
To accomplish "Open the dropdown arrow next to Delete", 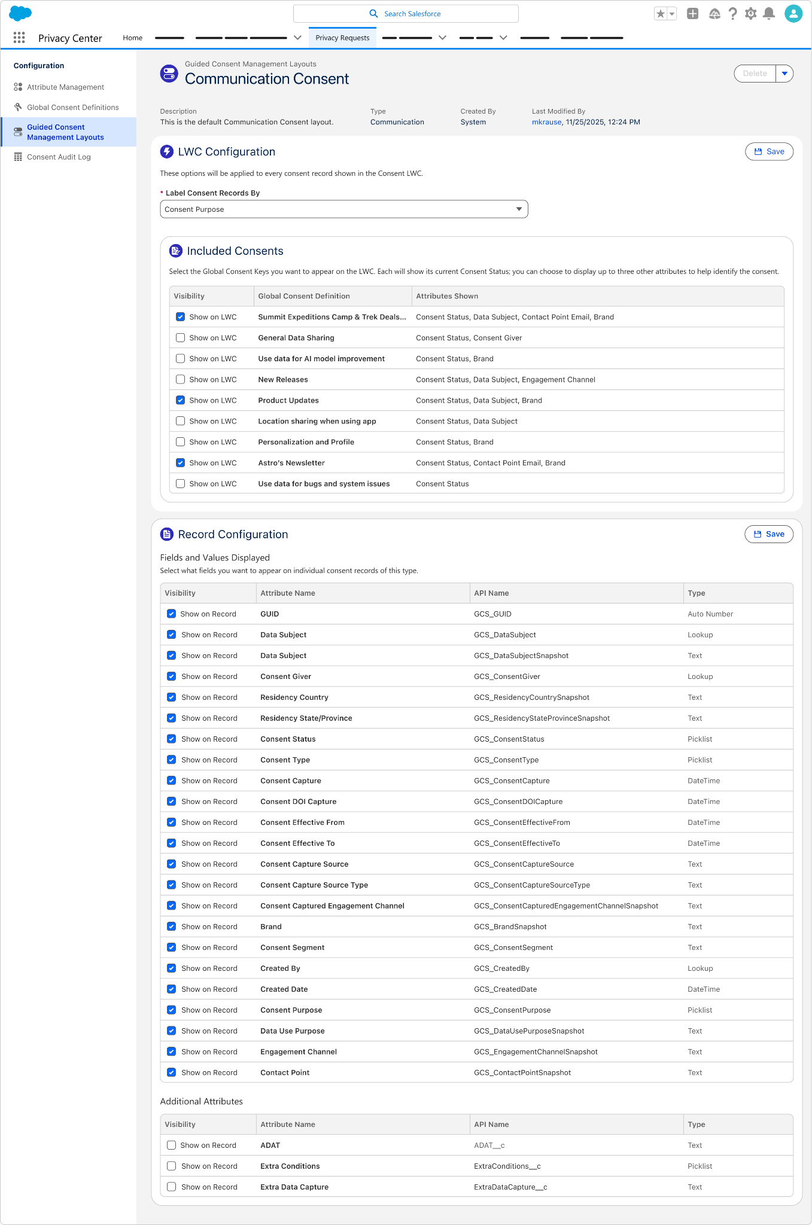I will (x=784, y=74).
